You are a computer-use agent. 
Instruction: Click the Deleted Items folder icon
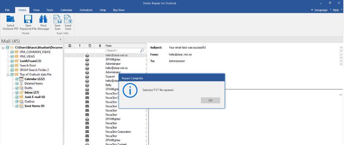click(x=21, y=83)
